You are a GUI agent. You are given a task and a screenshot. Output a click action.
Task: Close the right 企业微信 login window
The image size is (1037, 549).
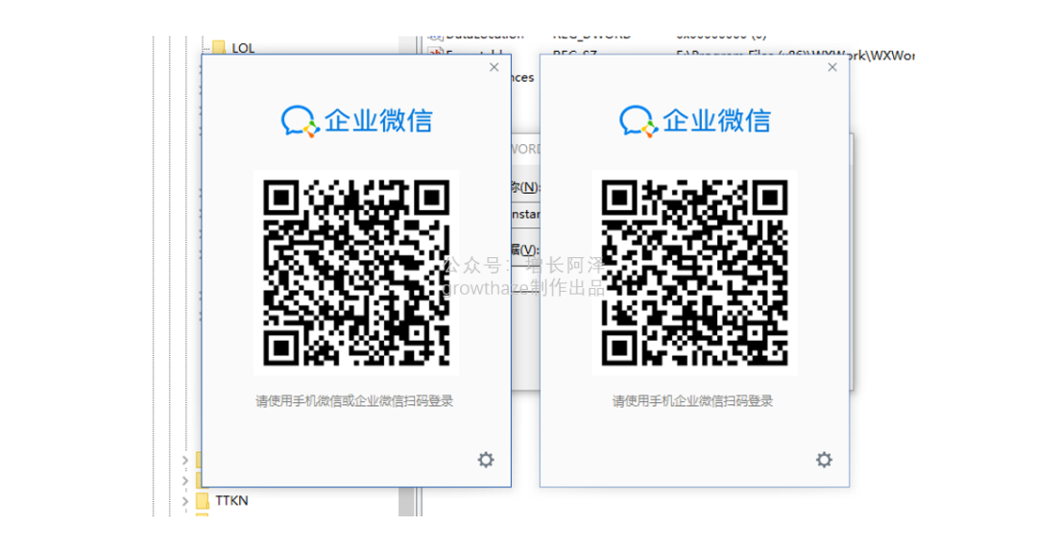click(x=832, y=67)
